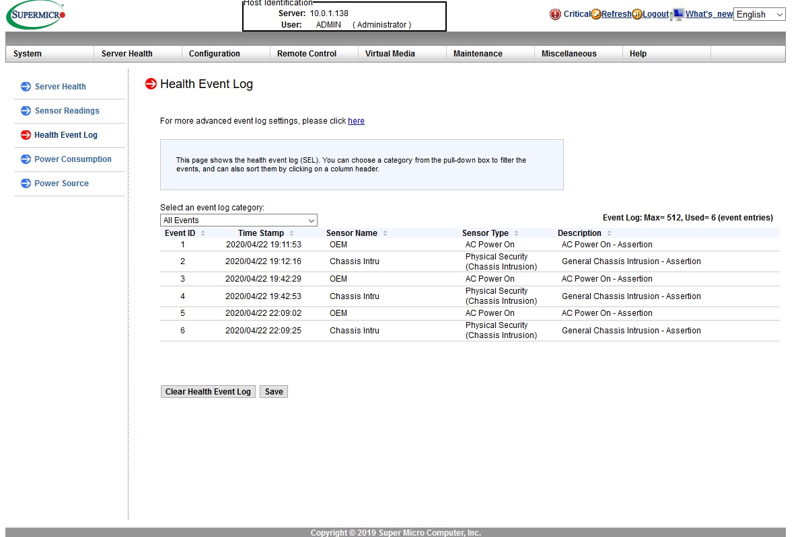
Task: Click the red Critical status icon
Action: (x=555, y=14)
